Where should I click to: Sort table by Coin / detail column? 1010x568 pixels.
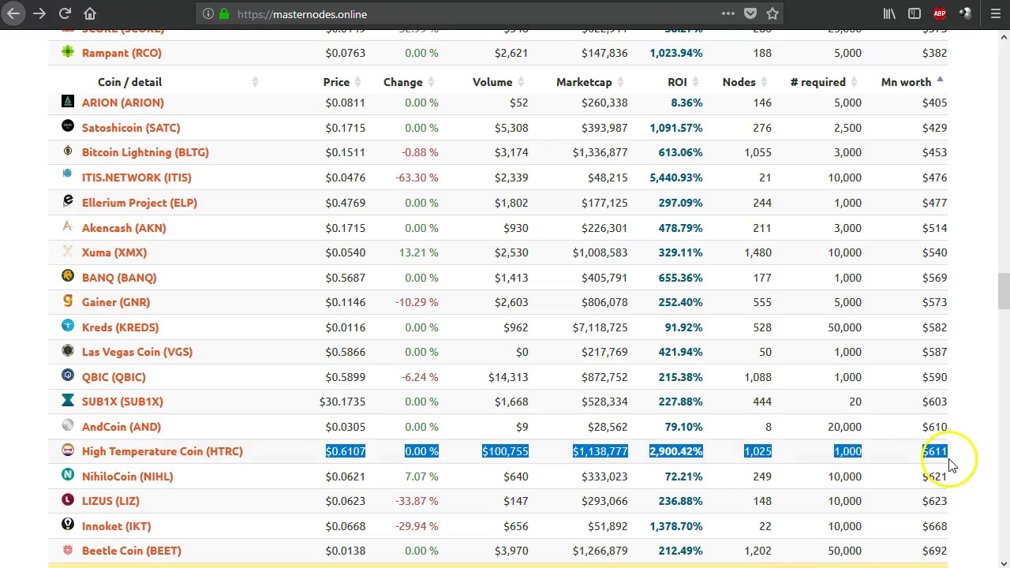click(129, 82)
